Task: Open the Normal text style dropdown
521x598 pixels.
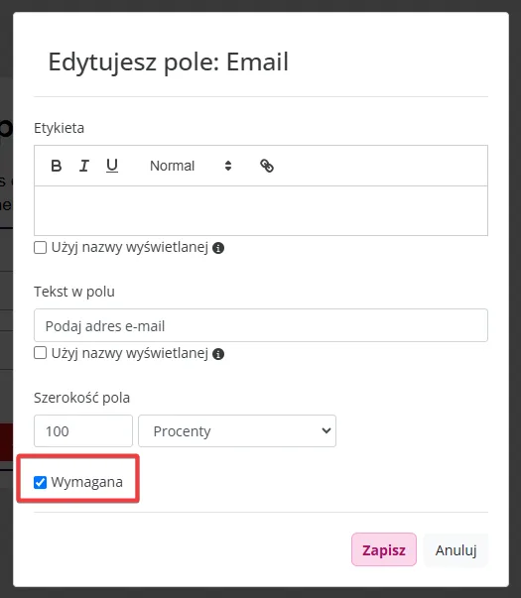Action: (x=191, y=166)
